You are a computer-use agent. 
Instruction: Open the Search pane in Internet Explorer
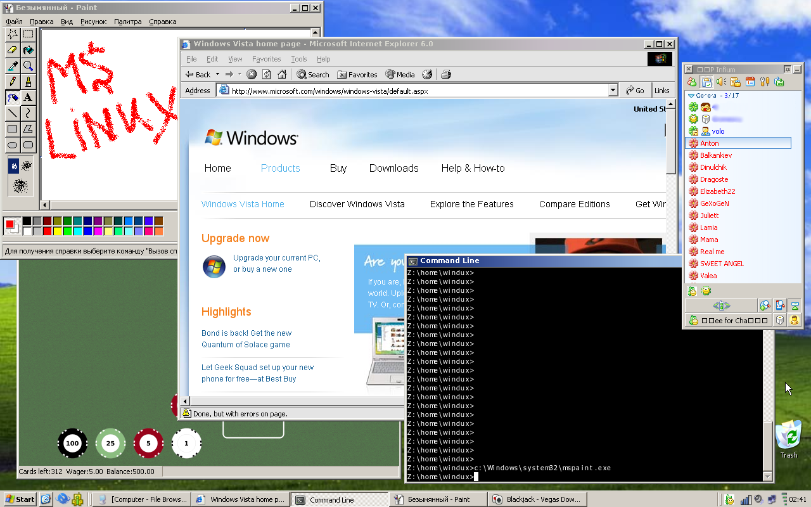click(314, 74)
